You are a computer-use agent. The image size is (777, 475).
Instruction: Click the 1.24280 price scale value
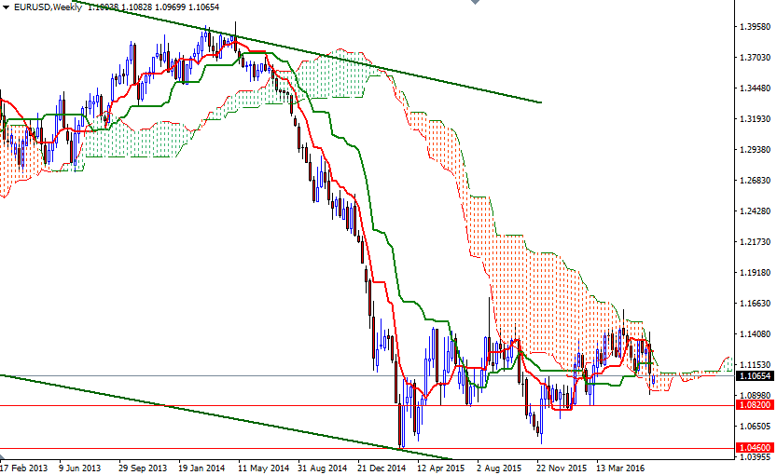point(754,211)
